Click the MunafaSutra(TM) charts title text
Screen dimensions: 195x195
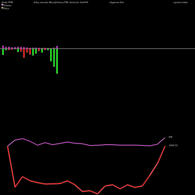click(60, 2)
